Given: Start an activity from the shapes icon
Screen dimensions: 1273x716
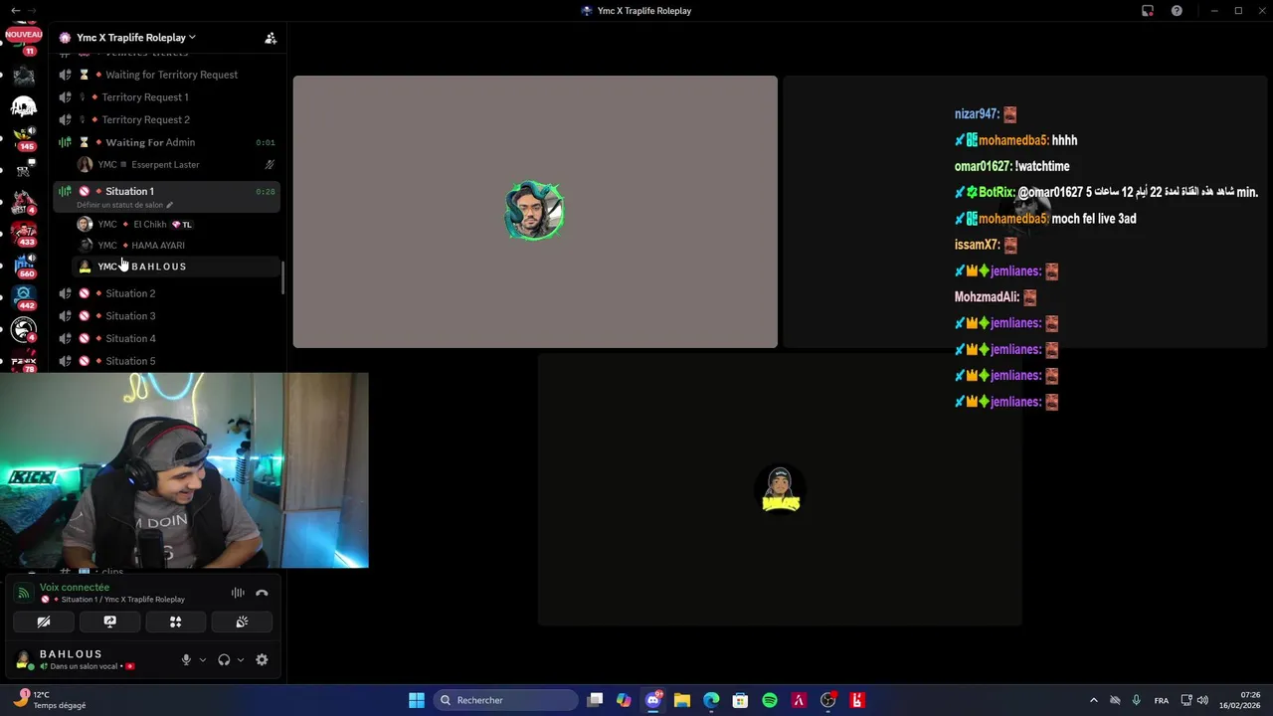Looking at the screenshot, I should (176, 622).
